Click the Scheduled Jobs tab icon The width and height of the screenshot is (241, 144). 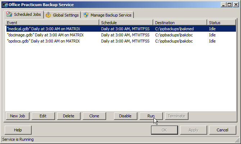coord(9,14)
